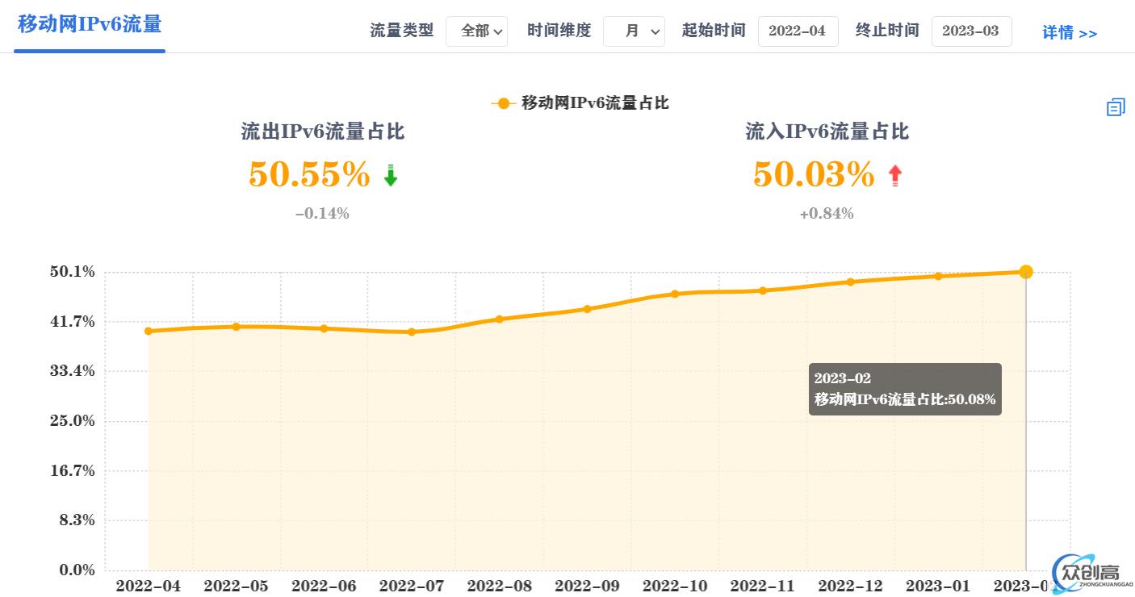The width and height of the screenshot is (1135, 597).
Task: Click the 2022-10 data point marker
Action: [675, 294]
